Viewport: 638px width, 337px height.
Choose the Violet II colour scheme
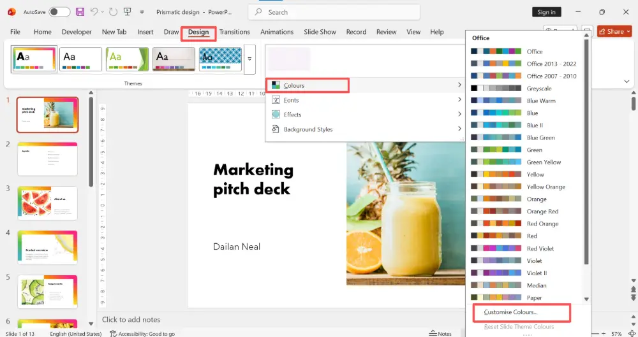coord(526,273)
